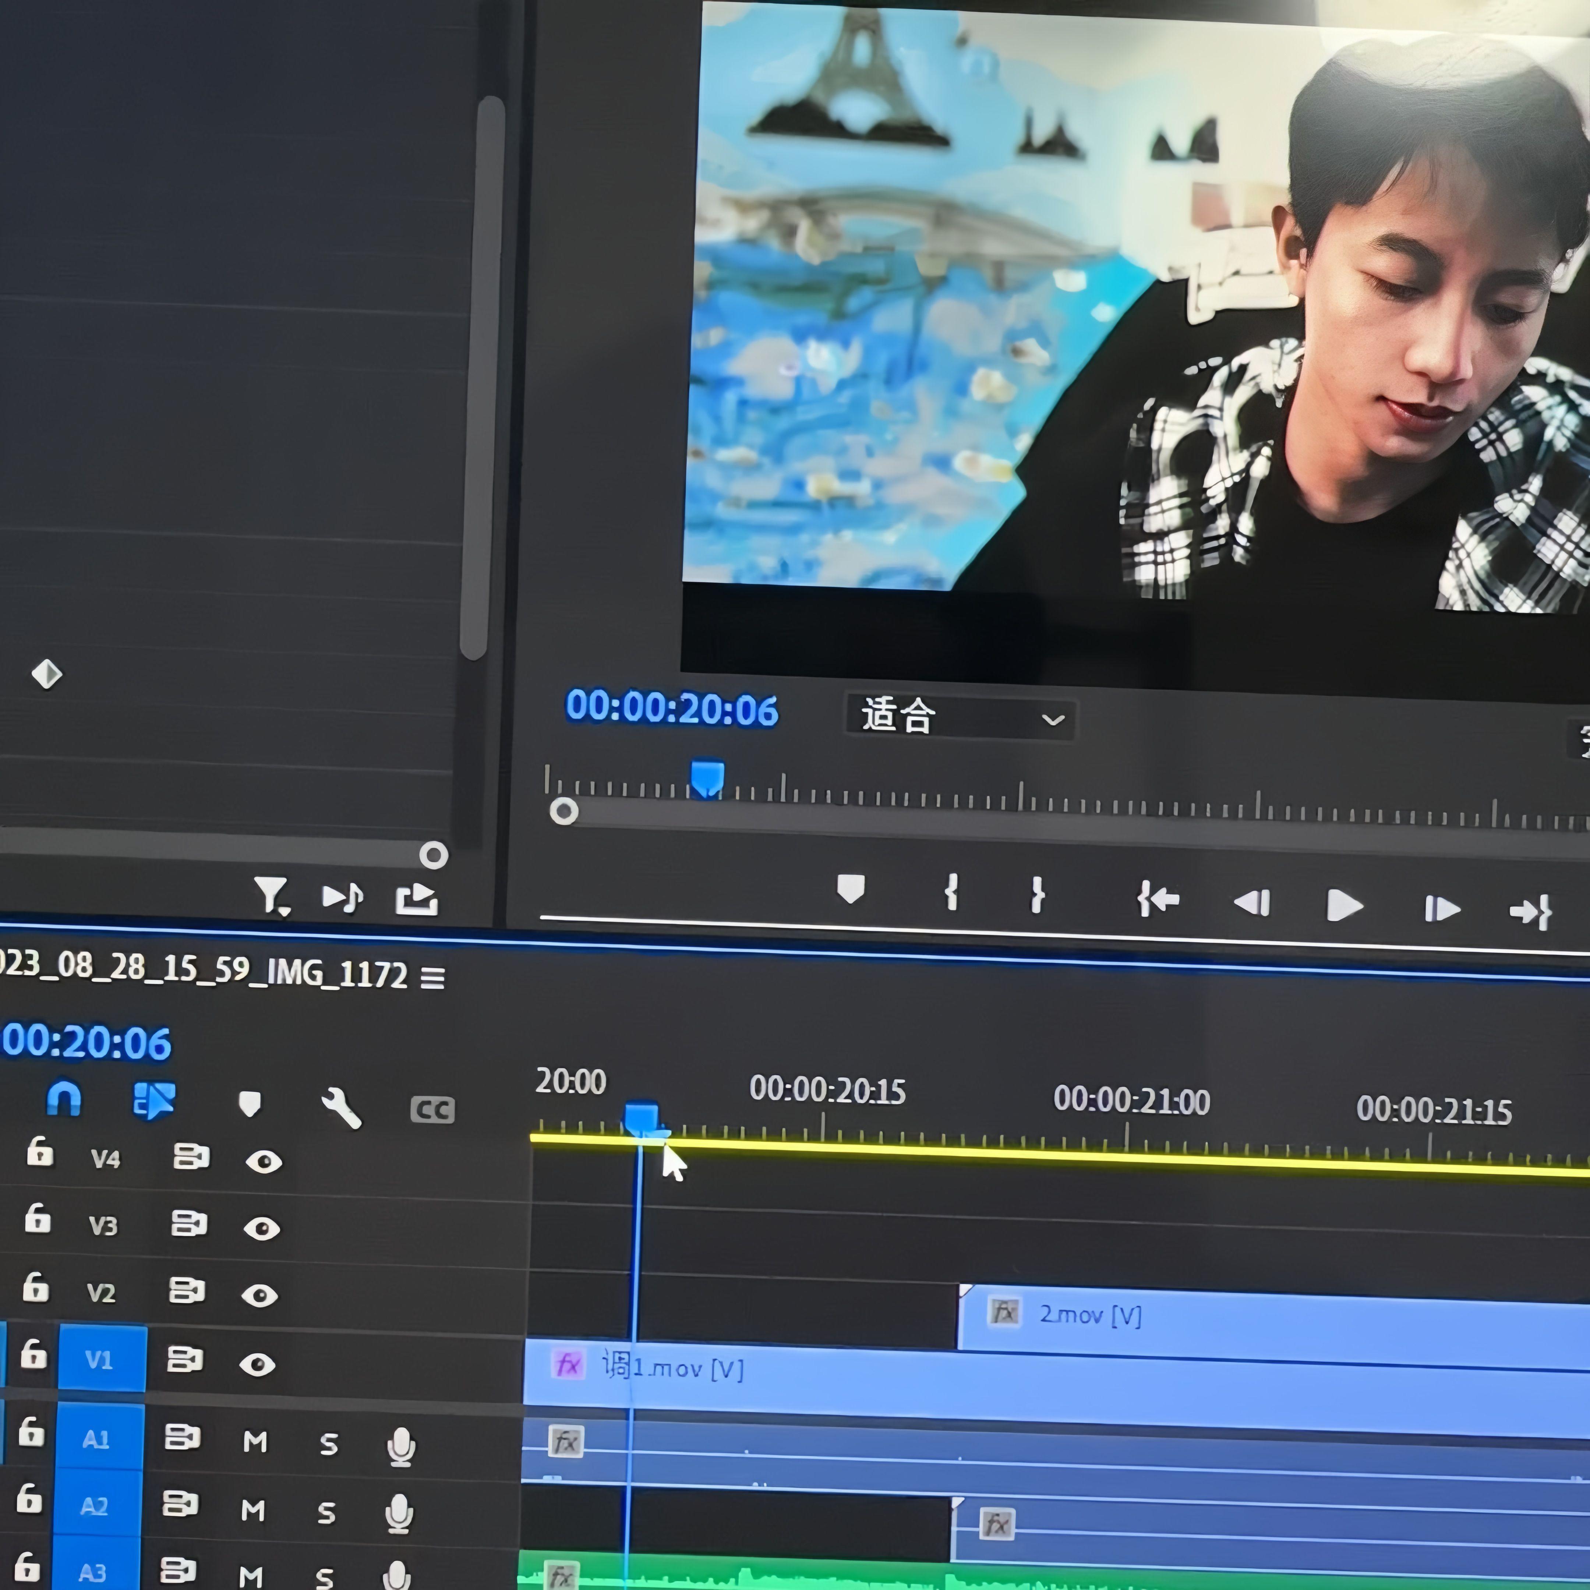
Task: Toggle the CC captions track button
Action: click(432, 1109)
